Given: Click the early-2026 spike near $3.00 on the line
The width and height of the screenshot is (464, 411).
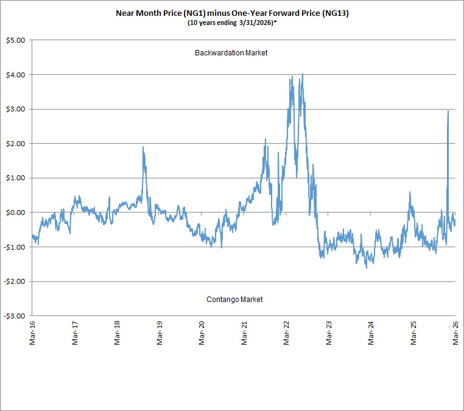Looking at the screenshot, I should pos(448,111).
